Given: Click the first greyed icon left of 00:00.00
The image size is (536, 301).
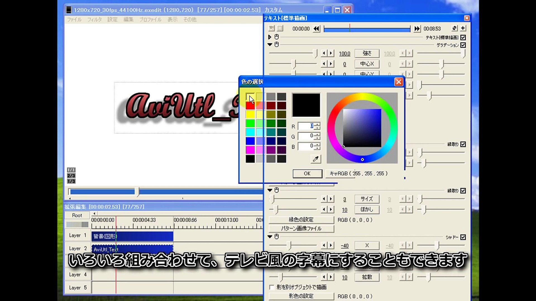Looking at the screenshot, I should [x=272, y=28].
